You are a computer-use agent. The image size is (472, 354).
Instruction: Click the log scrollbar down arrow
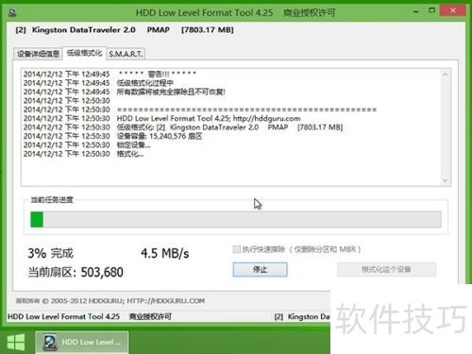(445, 180)
